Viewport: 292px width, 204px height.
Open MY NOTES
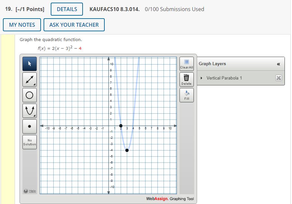pos(22,25)
